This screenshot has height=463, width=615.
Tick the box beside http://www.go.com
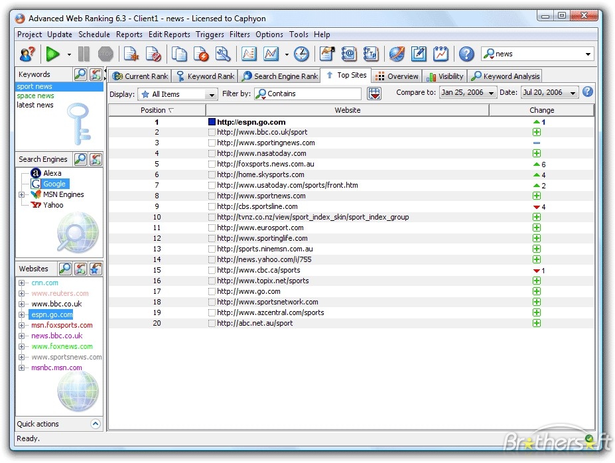point(212,291)
